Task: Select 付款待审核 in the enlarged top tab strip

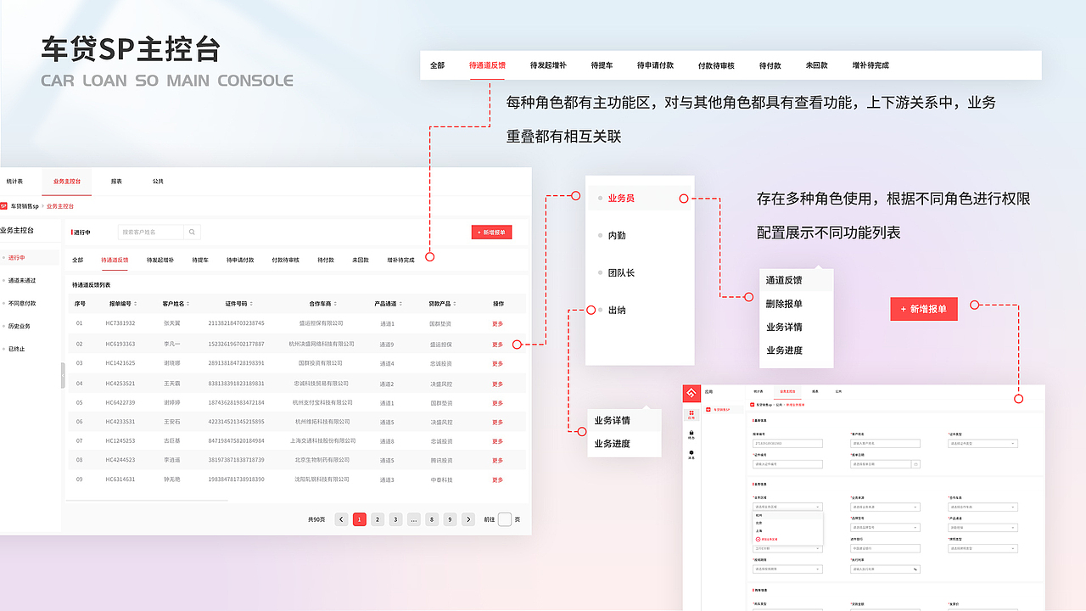Action: [x=716, y=65]
